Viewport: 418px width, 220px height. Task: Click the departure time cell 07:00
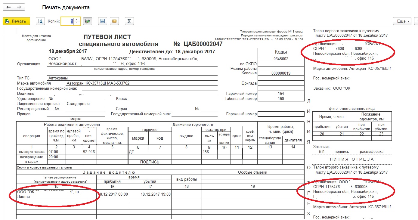point(56,152)
